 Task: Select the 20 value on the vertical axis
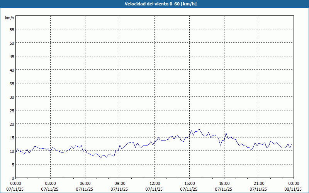(x=12, y=124)
